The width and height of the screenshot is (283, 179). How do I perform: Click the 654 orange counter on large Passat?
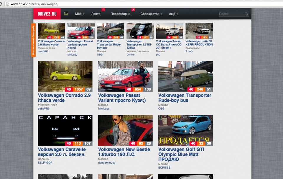(138, 89)
